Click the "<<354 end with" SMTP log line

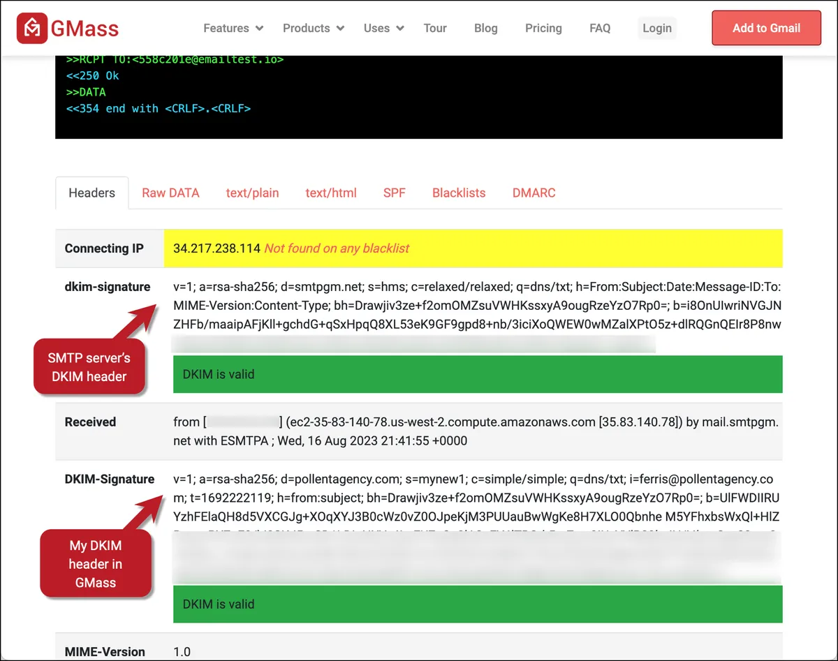158,109
